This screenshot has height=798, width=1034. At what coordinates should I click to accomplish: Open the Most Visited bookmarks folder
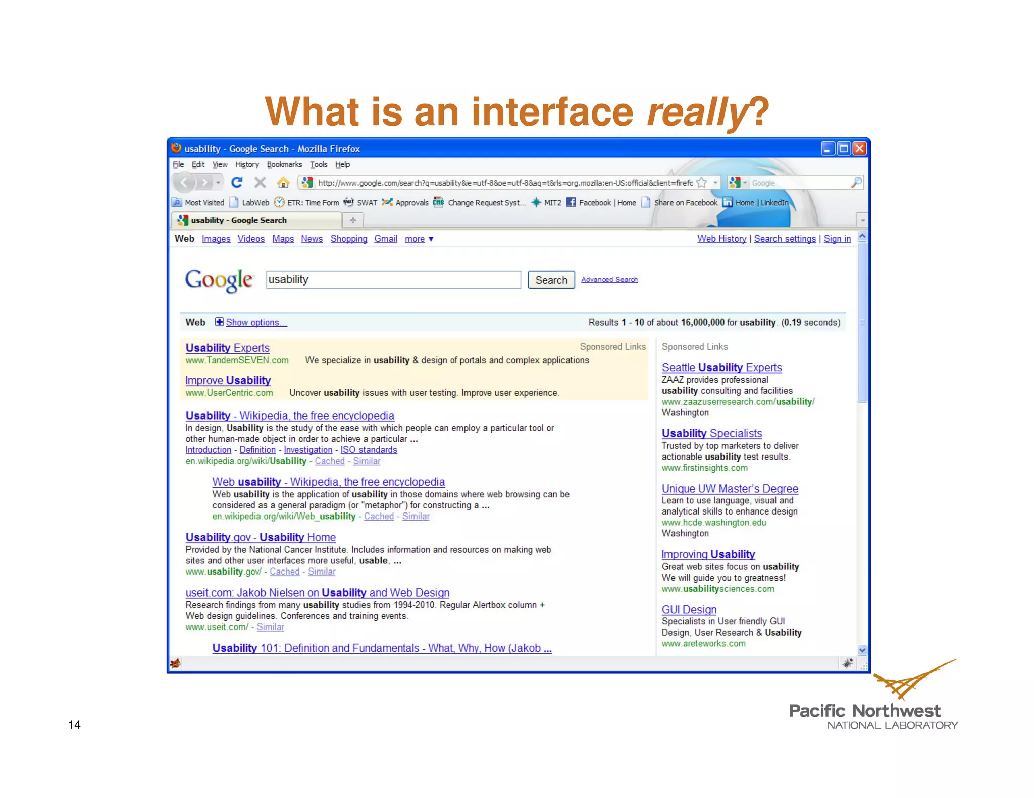198,202
